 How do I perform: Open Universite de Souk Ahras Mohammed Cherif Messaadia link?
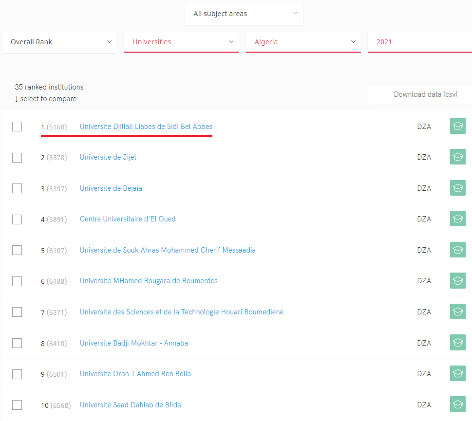(x=168, y=250)
